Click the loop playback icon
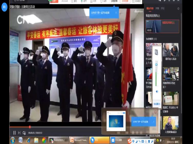Screen dimensions: 193x144 click(24, 133)
